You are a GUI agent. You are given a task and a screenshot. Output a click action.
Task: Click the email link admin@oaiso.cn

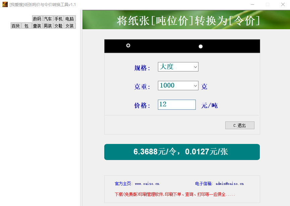click(230, 184)
